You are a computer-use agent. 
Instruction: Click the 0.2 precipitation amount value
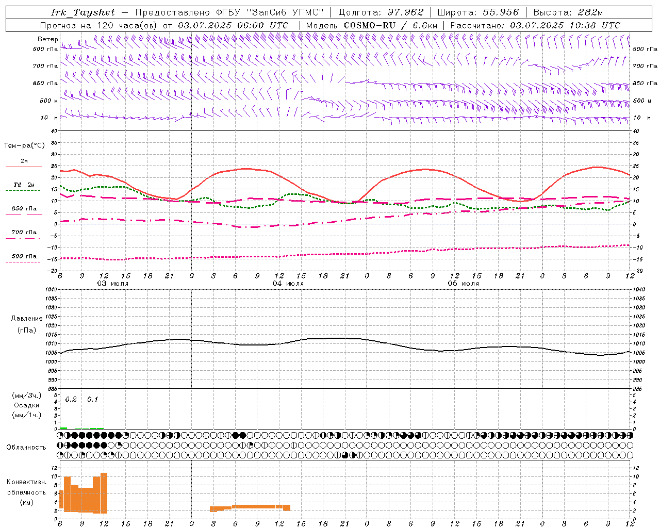(71, 400)
